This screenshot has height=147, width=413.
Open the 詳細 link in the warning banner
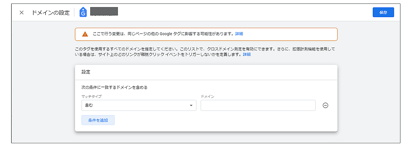click(x=239, y=34)
